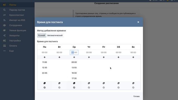Copy the Вт column times icon
This screenshot has width=178, height=100.
point(59,83)
